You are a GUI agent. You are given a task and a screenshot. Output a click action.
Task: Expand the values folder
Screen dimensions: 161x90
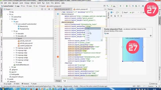coord(14,62)
